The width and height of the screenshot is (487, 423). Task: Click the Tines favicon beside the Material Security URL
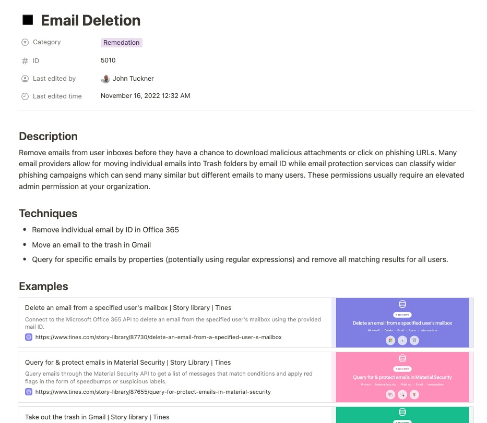pyautogui.click(x=29, y=392)
